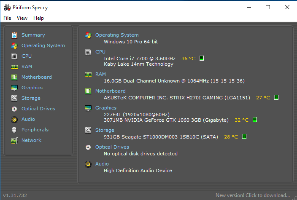The height and width of the screenshot is (200, 297).
Task: Click the Storage heading link in summary
Action: 105,130
